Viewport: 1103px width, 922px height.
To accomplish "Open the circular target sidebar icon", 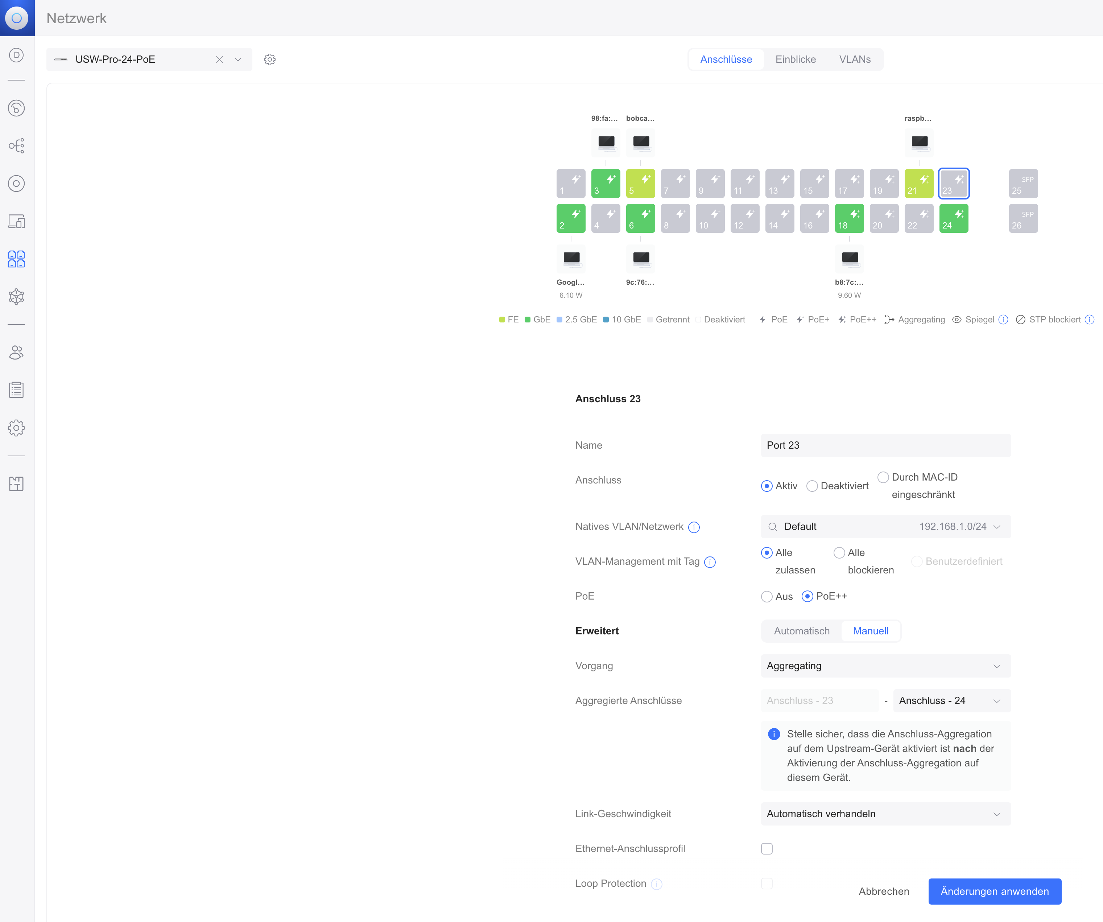I will (16, 184).
